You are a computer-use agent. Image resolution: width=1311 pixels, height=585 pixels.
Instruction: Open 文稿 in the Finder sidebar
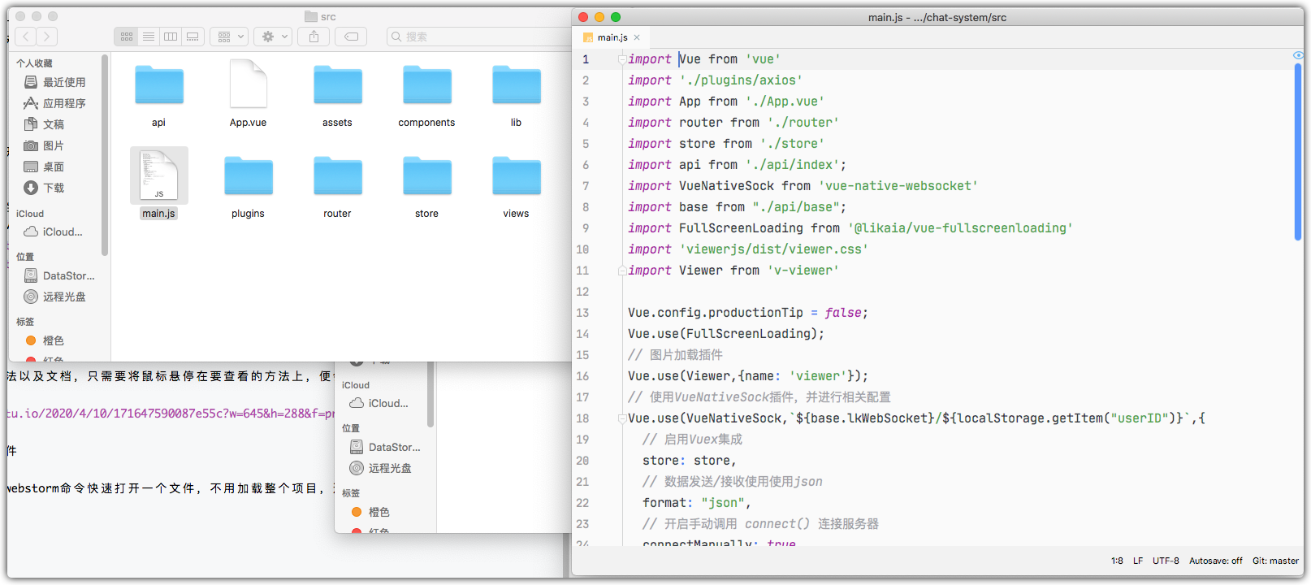point(45,124)
